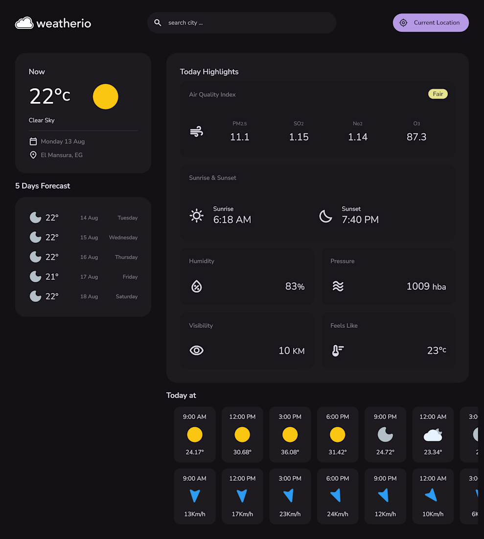Click the SO2 value 1.15
This screenshot has height=539, width=484.
click(x=299, y=137)
